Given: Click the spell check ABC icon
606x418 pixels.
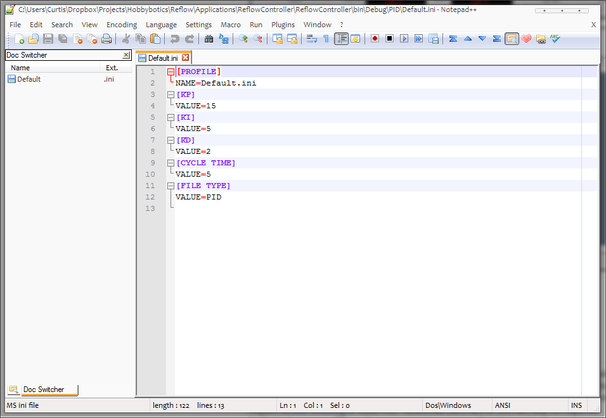Looking at the screenshot, I should [555, 39].
